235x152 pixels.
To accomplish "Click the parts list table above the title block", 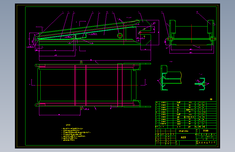I will coord(186,115).
